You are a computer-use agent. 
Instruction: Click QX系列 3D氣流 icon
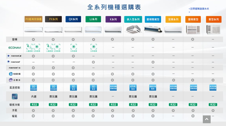tap(73, 88)
